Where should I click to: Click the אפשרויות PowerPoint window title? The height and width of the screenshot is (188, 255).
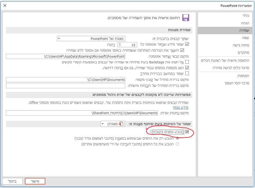pos(236,6)
